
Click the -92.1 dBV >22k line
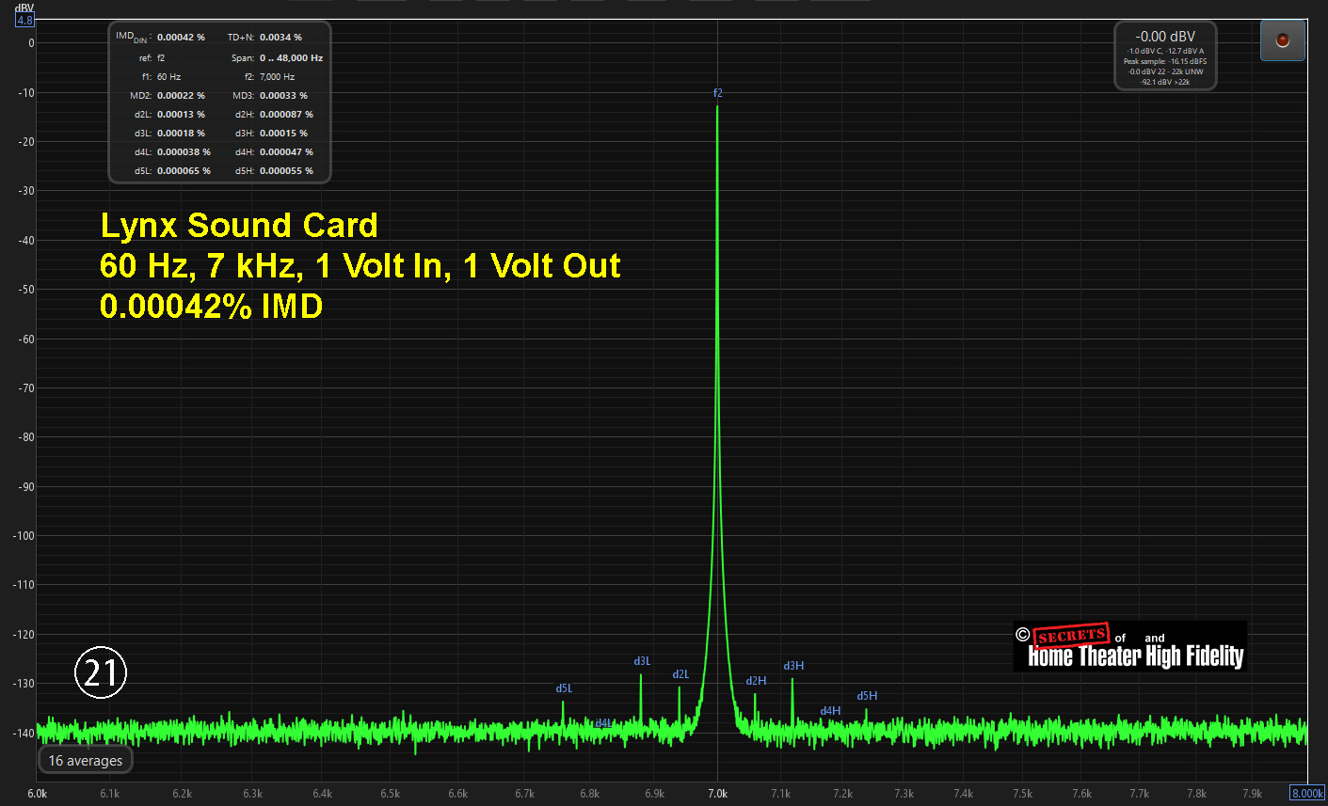[x=1165, y=82]
